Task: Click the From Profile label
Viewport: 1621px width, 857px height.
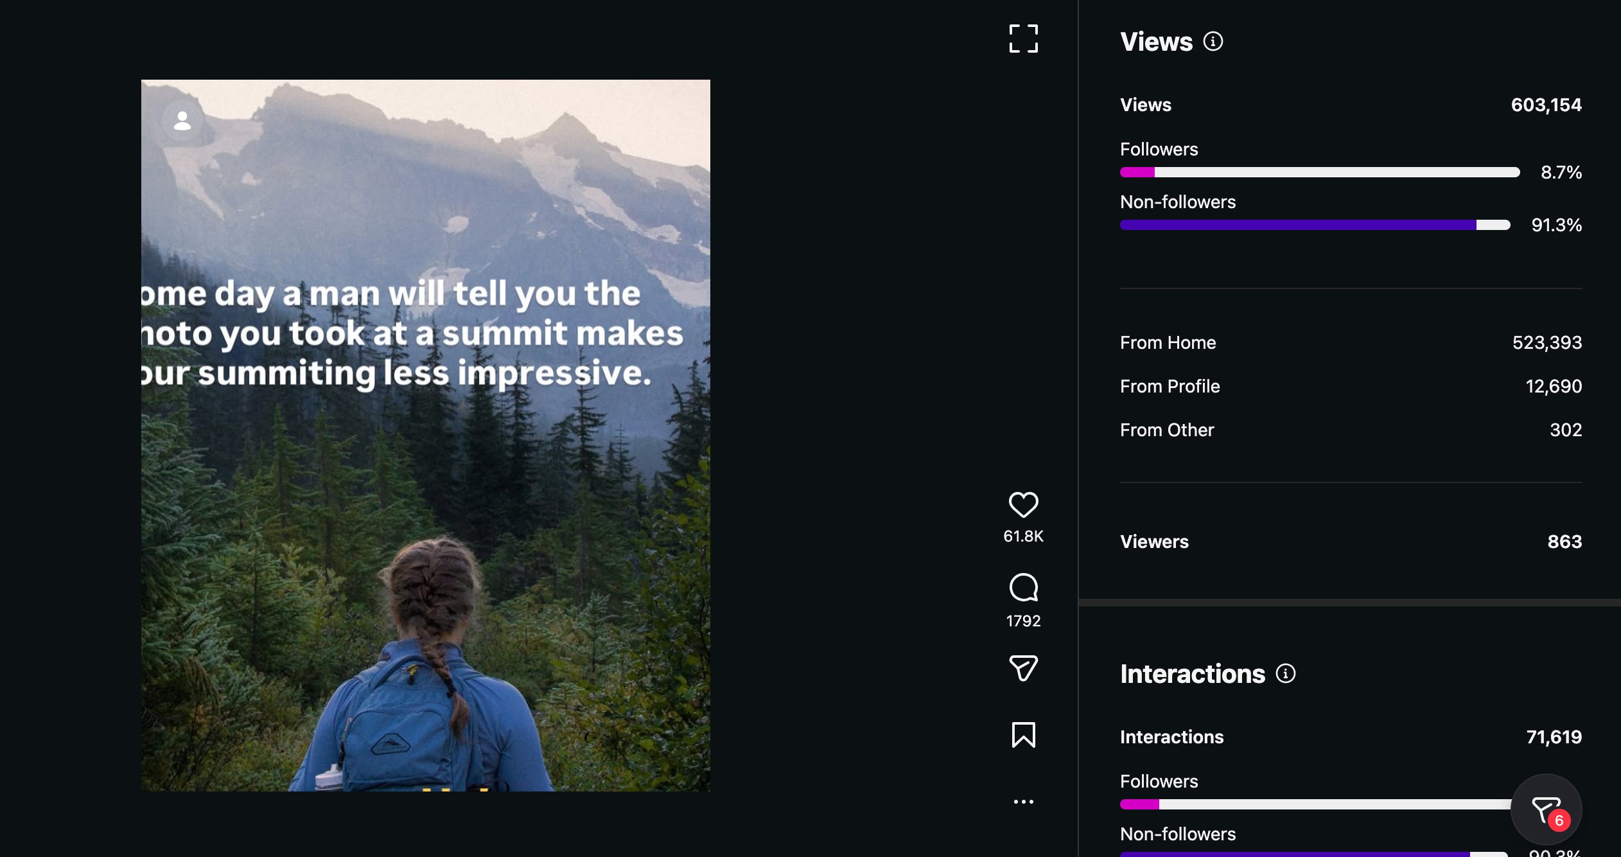Action: (x=1170, y=386)
